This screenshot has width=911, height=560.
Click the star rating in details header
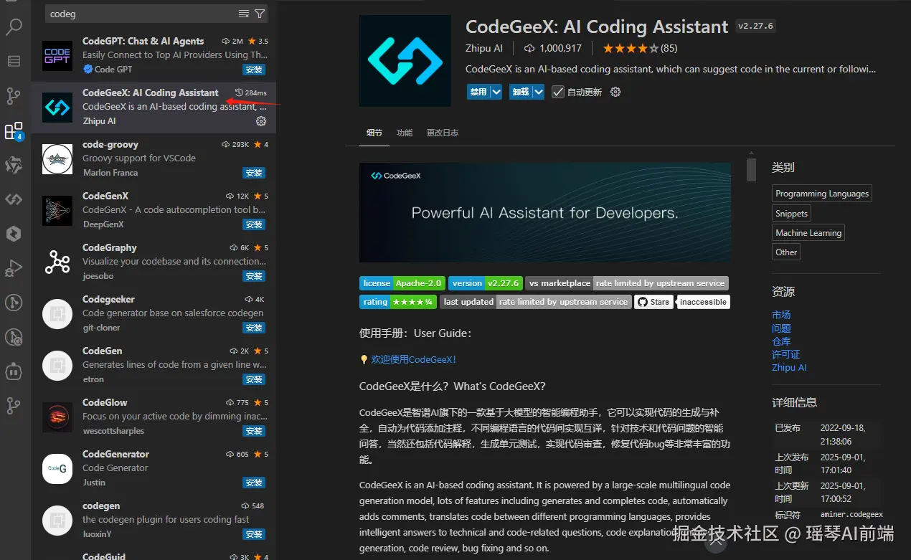(x=640, y=48)
